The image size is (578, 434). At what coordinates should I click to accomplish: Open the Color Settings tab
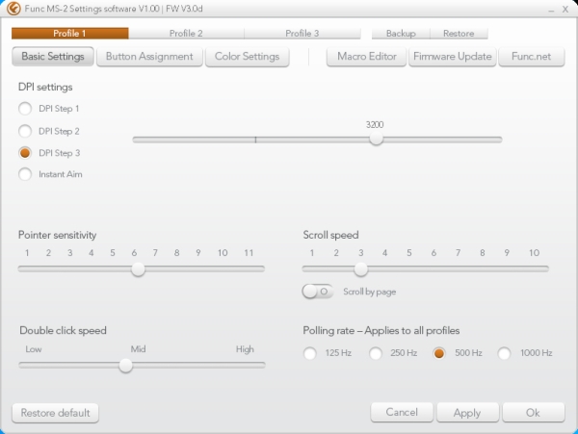point(247,57)
